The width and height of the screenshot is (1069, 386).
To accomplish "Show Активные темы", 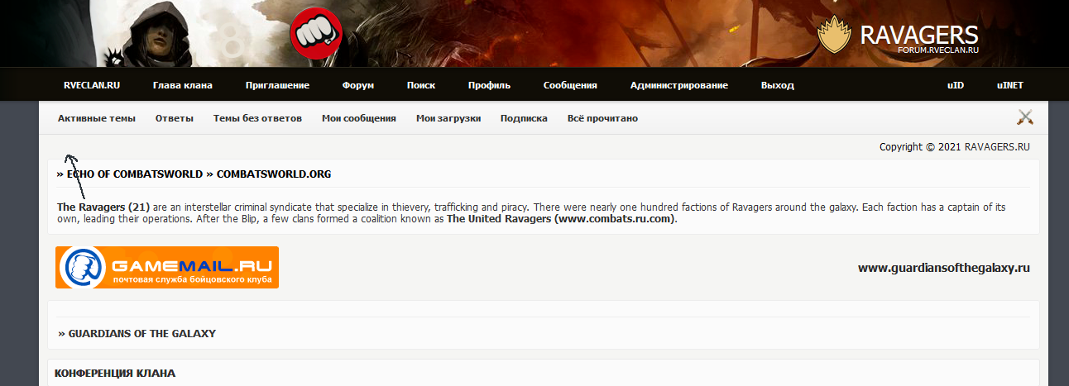I will point(97,118).
